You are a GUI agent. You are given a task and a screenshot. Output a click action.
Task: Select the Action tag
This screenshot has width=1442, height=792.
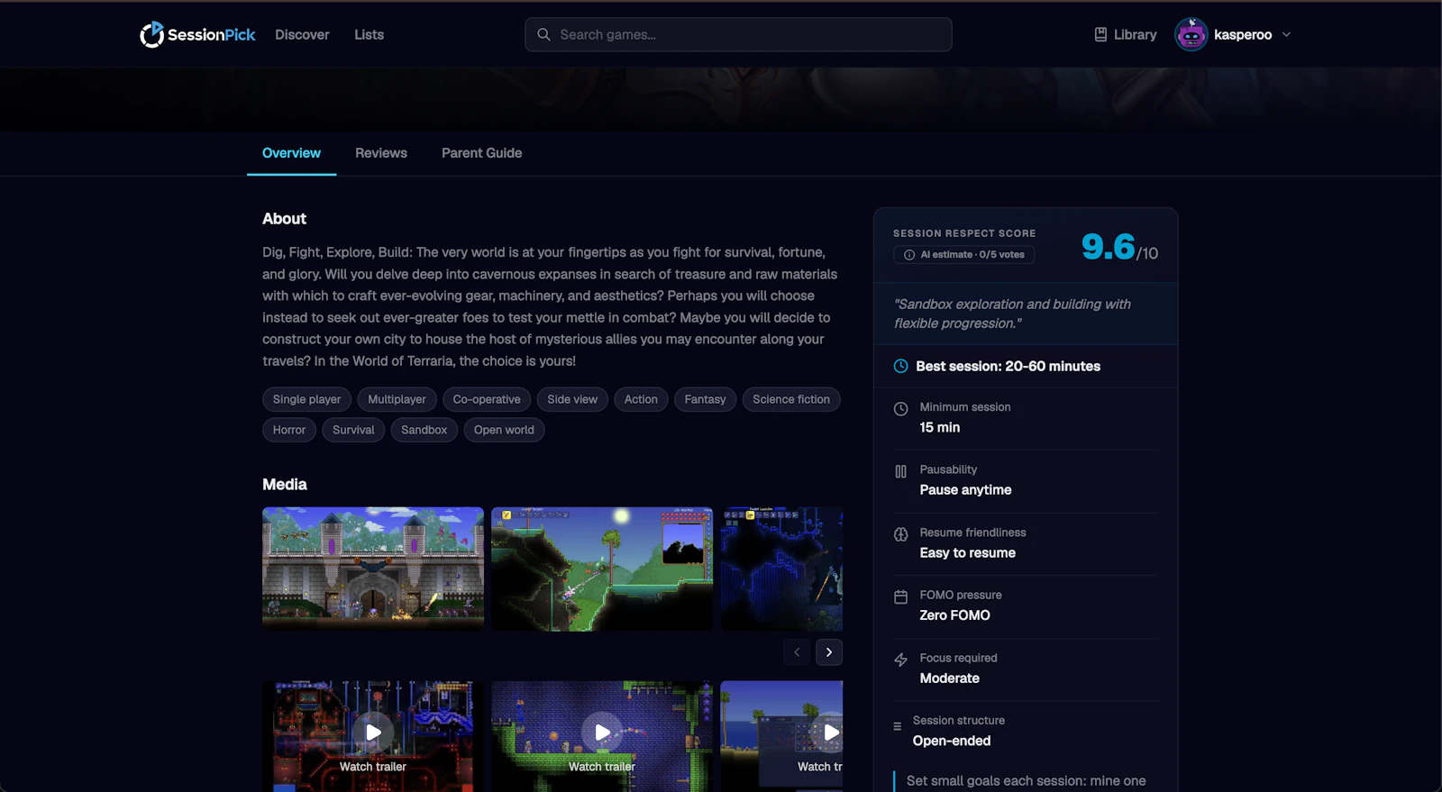(x=641, y=399)
